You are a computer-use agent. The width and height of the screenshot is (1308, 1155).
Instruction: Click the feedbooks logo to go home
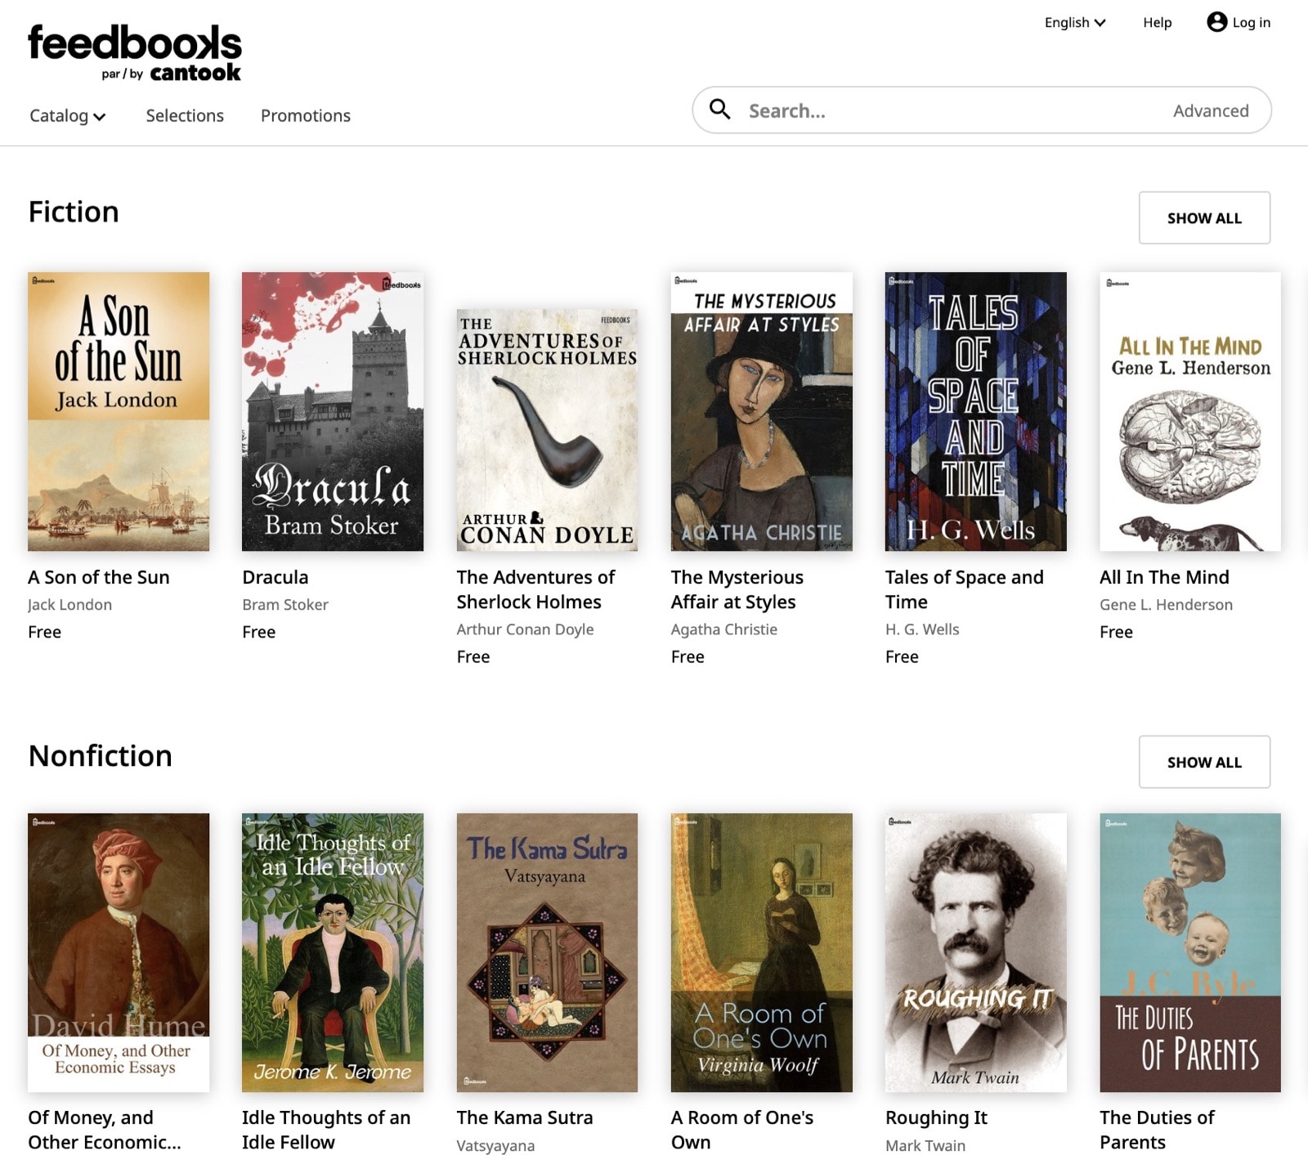click(134, 49)
